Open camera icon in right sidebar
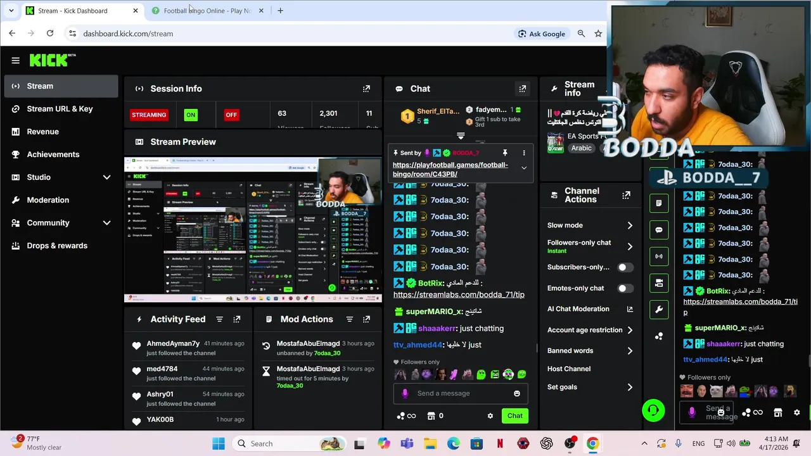Image resolution: width=811 pixels, height=456 pixels. [659, 283]
